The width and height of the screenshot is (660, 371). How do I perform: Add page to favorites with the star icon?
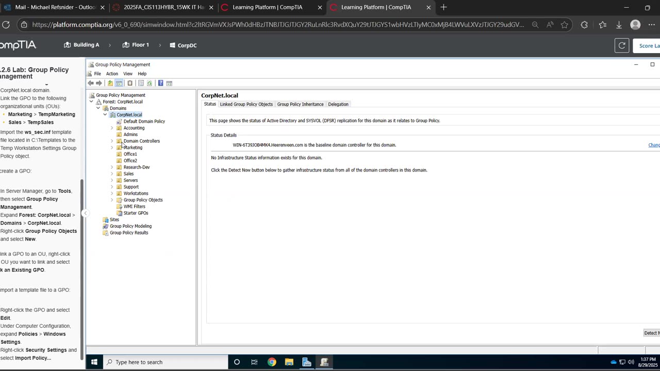565,24
